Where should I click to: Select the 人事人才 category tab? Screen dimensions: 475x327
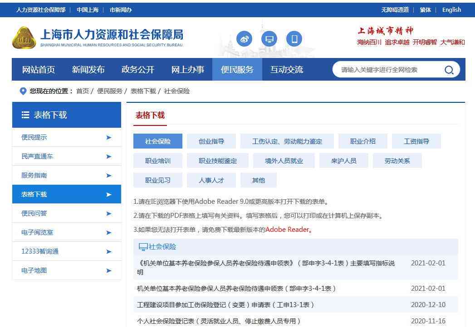[x=211, y=180]
